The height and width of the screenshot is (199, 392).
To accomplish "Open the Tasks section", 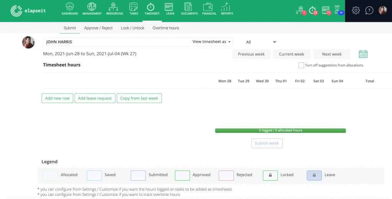I will 134,9.
